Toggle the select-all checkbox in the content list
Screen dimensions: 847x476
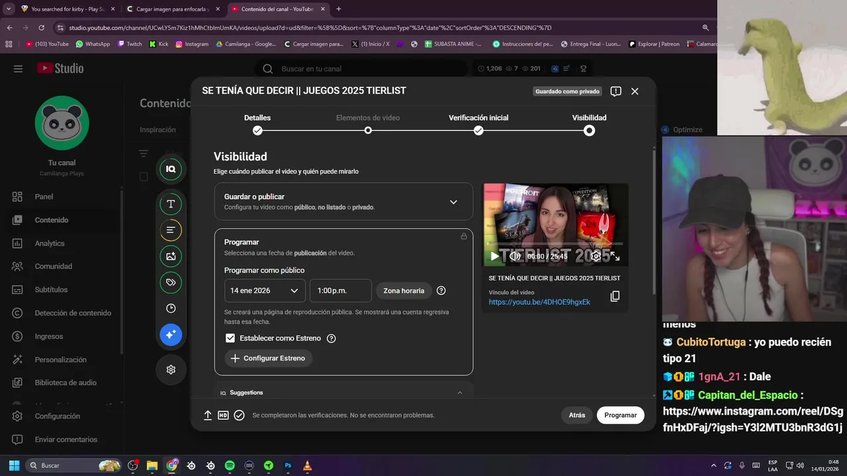pyautogui.click(x=144, y=177)
